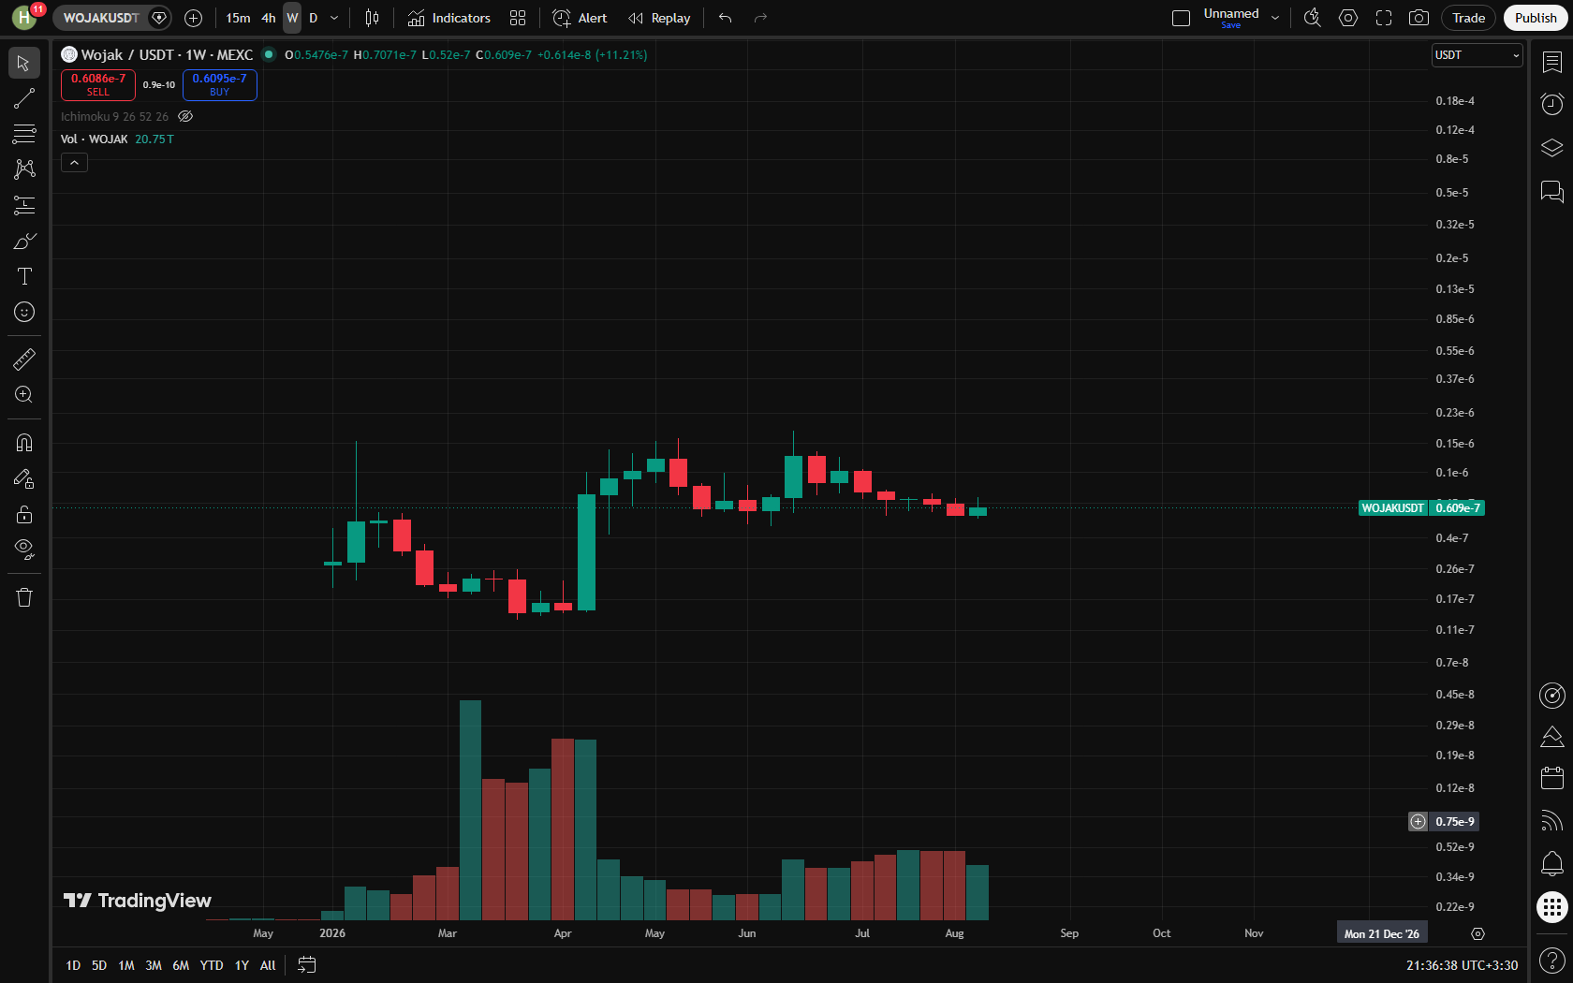The width and height of the screenshot is (1573, 983).
Task: Open the compare or add symbol plus button
Action: coord(194,18)
